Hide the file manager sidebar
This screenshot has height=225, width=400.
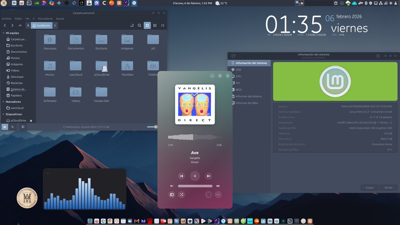pyautogui.click(x=23, y=127)
